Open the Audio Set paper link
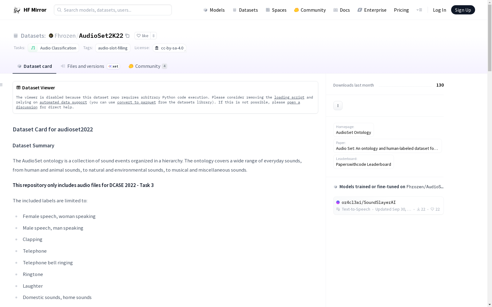492x307 pixels. pos(387,146)
